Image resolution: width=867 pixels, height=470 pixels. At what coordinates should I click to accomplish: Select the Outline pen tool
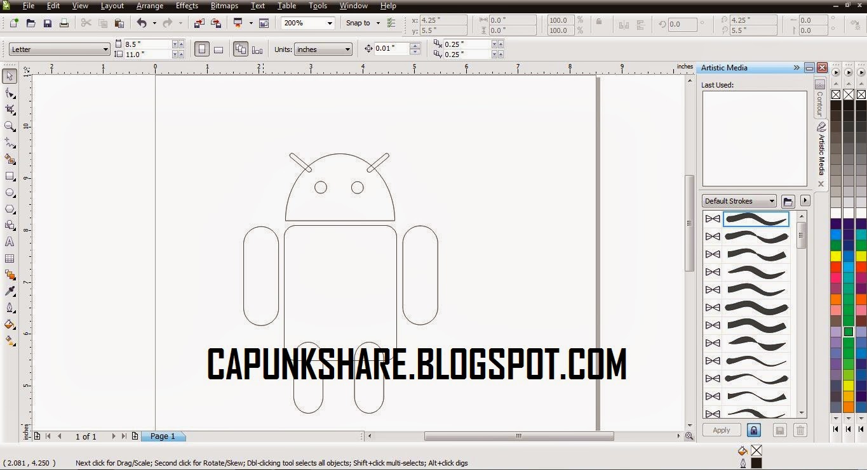pos(10,308)
